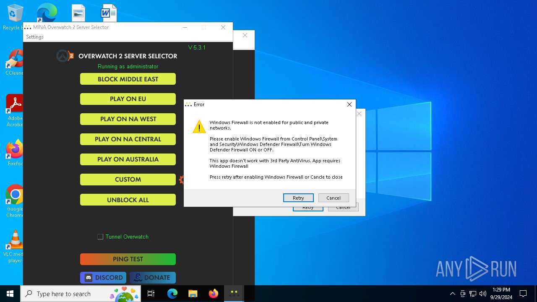Click the PayPal DONATE button
Screen dimensions: 537x302
click(153, 278)
